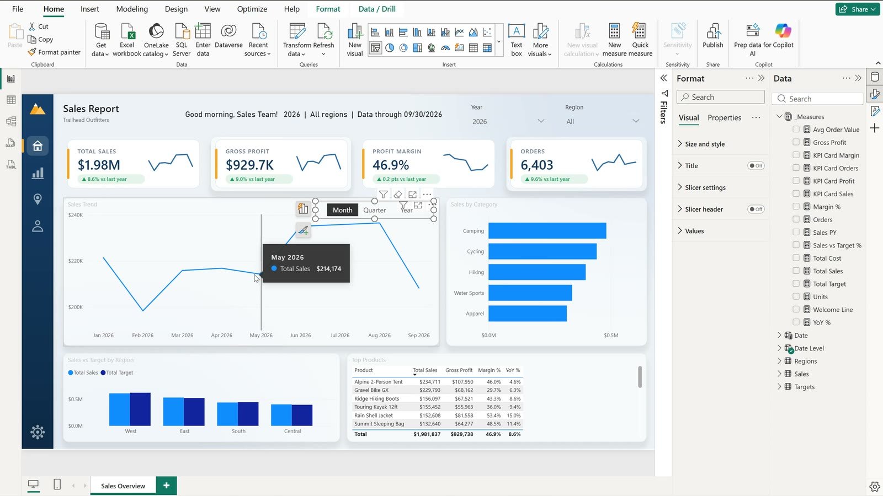Open Model view icon in left rail
The height and width of the screenshot is (496, 883).
click(10, 121)
